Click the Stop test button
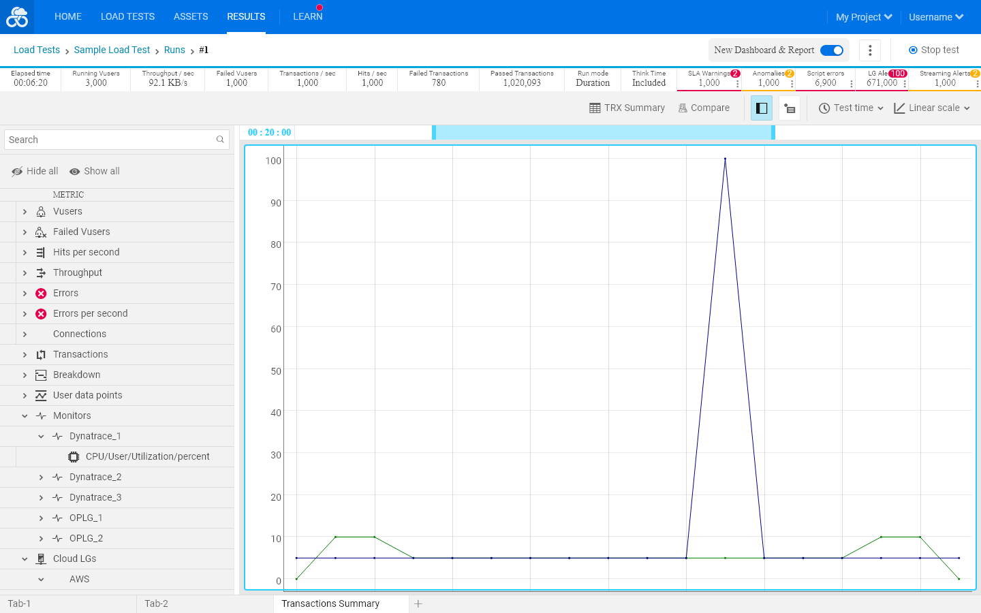This screenshot has height=613, width=981. [x=934, y=50]
